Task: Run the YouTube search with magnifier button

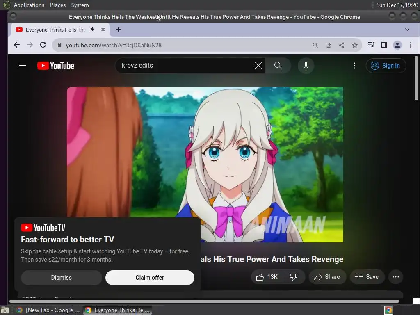Action: tap(278, 66)
